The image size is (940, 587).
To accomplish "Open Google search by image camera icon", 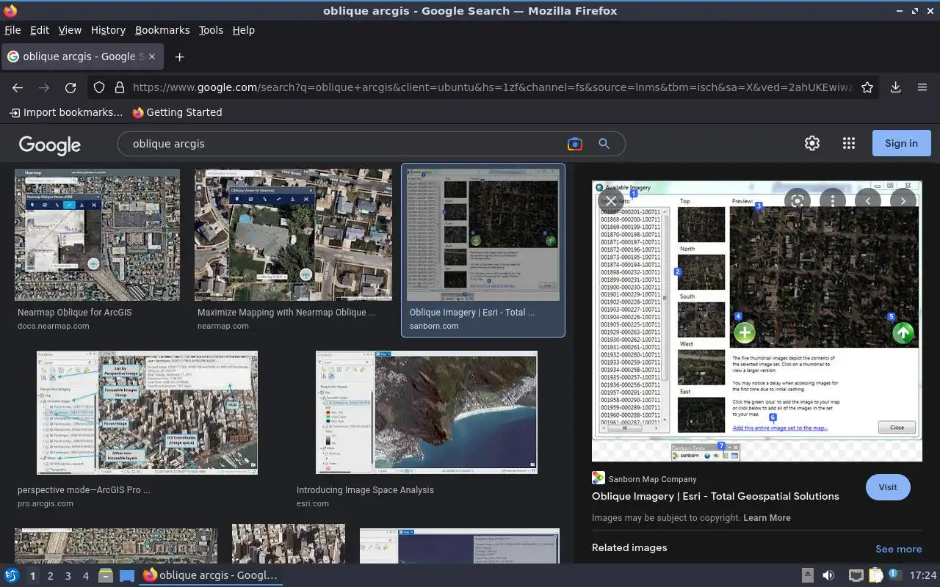I will click(x=575, y=144).
